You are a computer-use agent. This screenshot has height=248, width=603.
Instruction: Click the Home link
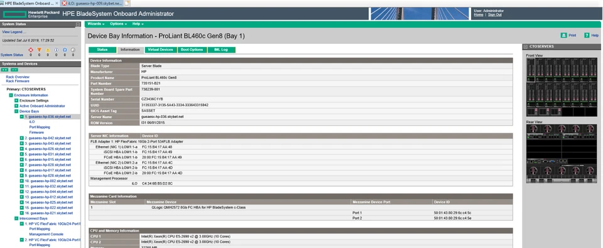tap(479, 14)
